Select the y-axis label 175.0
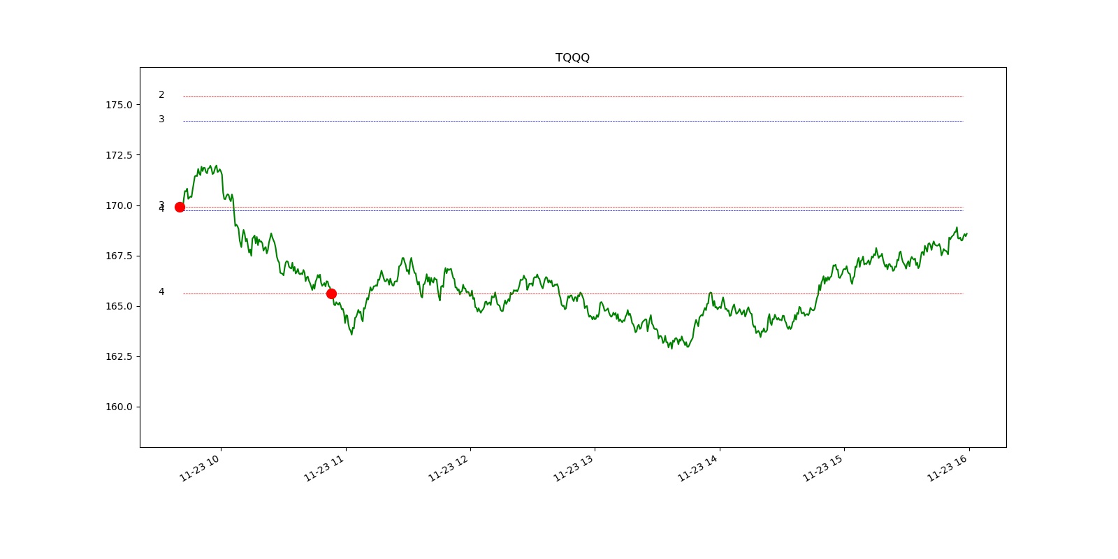The width and height of the screenshot is (1118, 559). [119, 105]
